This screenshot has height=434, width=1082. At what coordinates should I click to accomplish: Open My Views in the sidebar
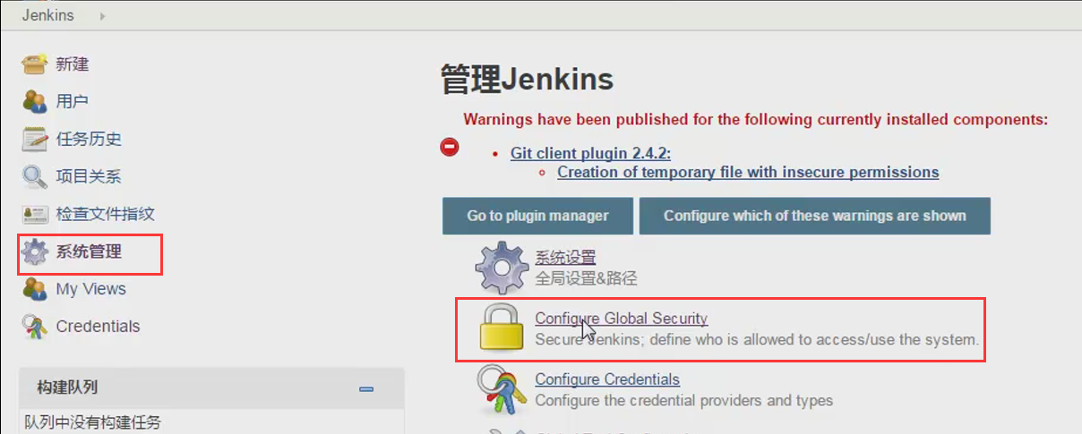91,289
